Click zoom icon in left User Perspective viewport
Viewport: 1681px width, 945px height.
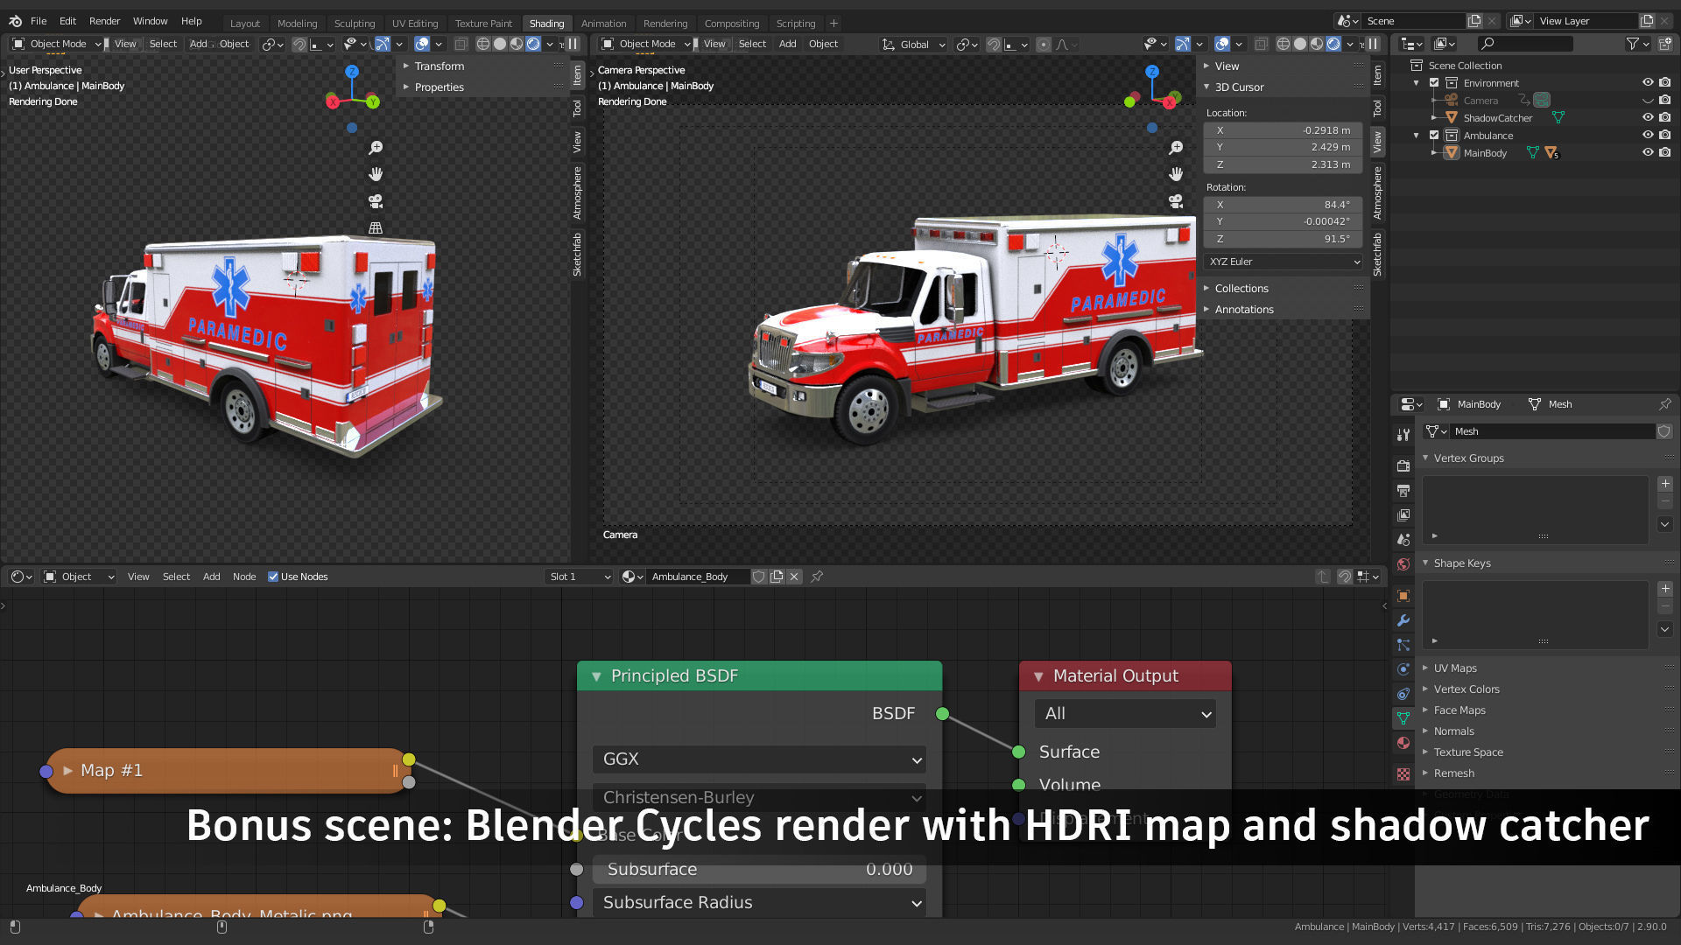376,148
